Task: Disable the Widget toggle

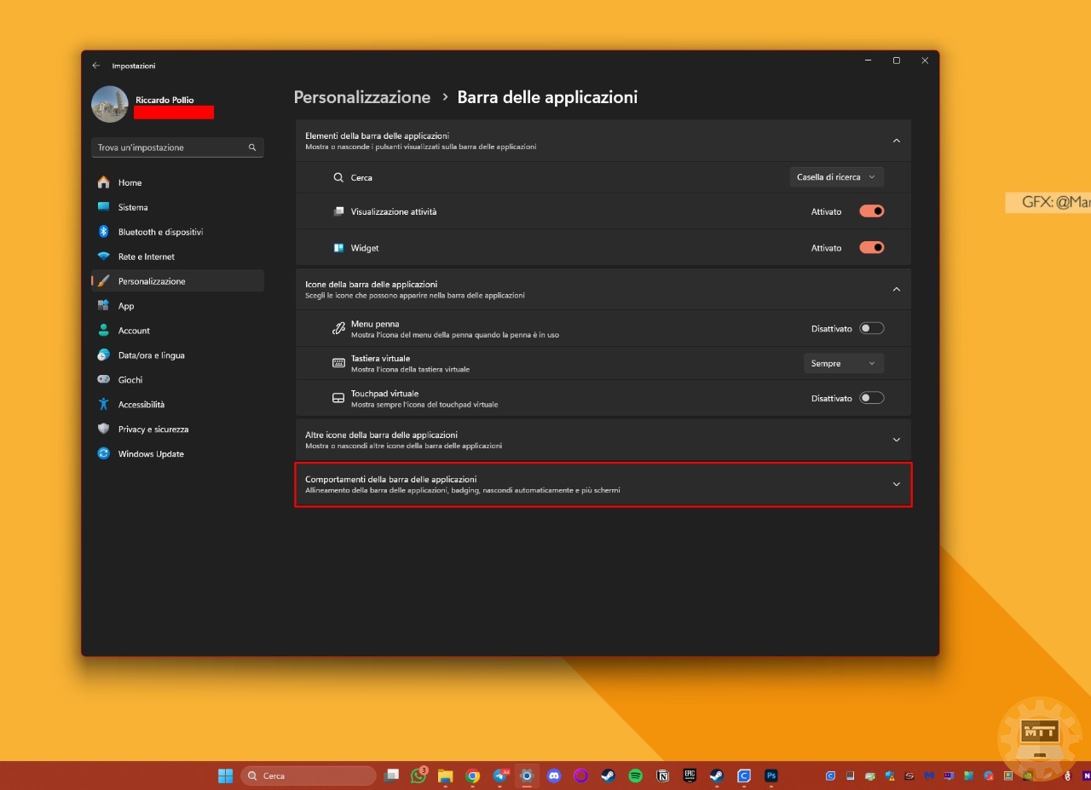Action: 871,247
